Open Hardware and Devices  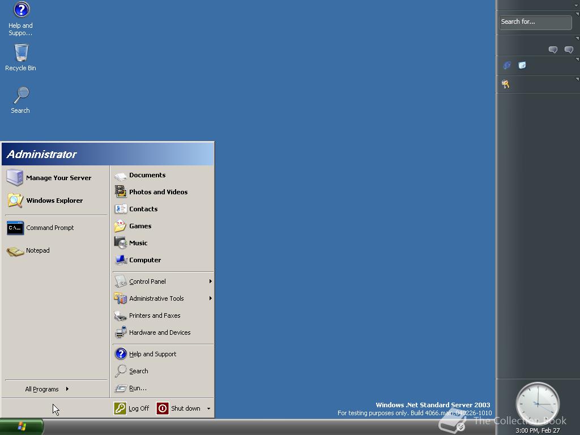click(163, 332)
